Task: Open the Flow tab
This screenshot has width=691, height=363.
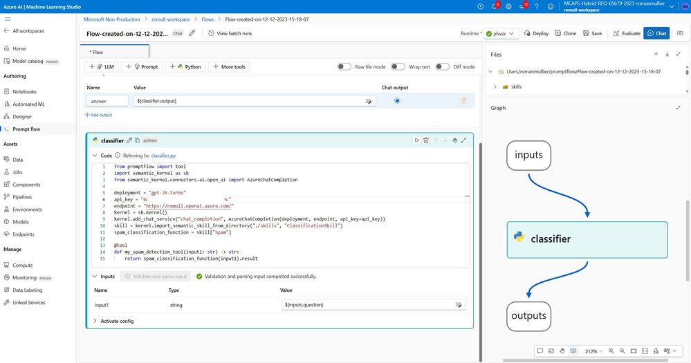Action: coord(115,52)
